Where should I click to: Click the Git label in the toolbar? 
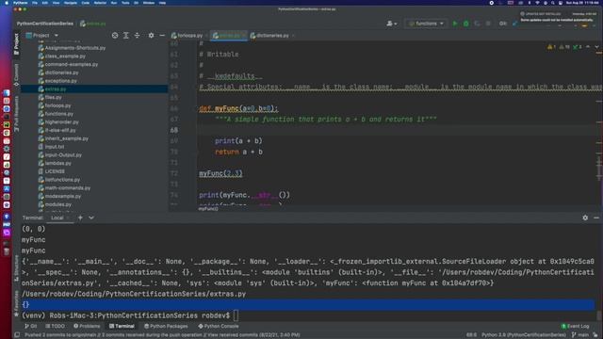502,24
